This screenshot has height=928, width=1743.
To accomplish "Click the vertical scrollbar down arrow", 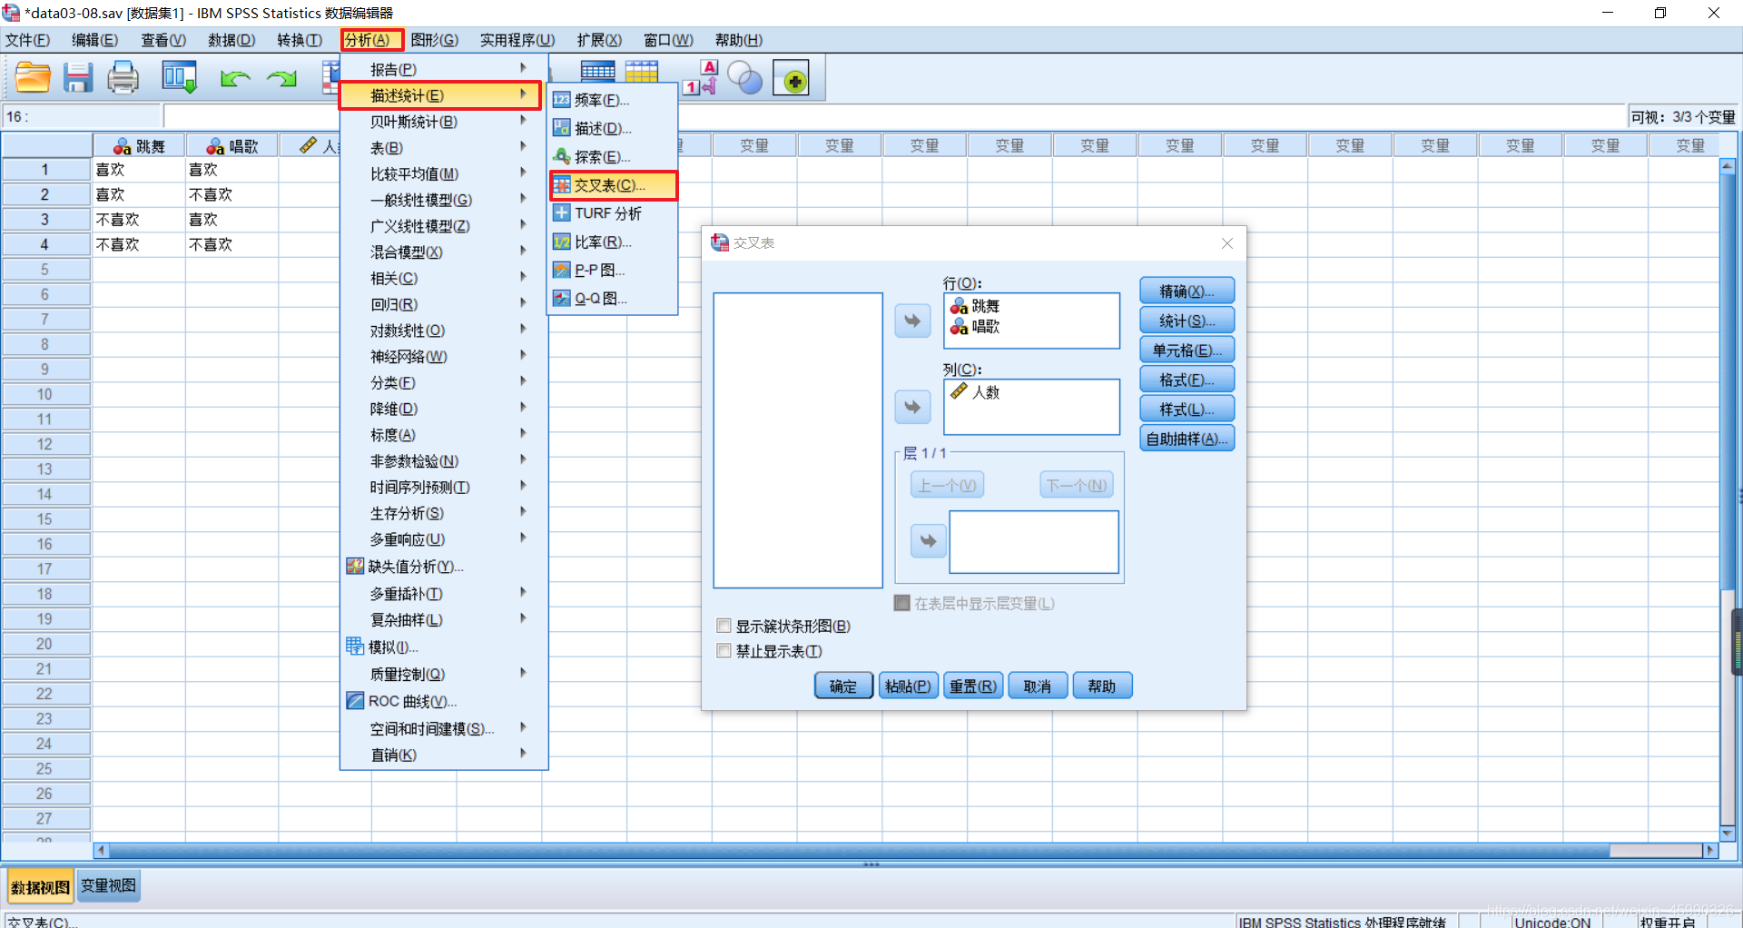I will pyautogui.click(x=1727, y=833).
